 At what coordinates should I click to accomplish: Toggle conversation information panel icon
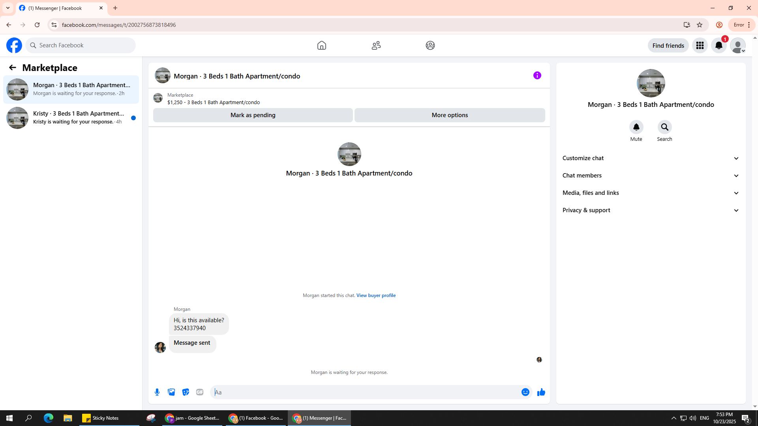tap(537, 75)
